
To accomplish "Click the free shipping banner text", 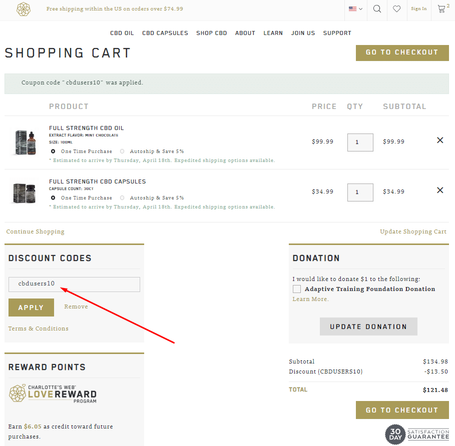I will (115, 9).
